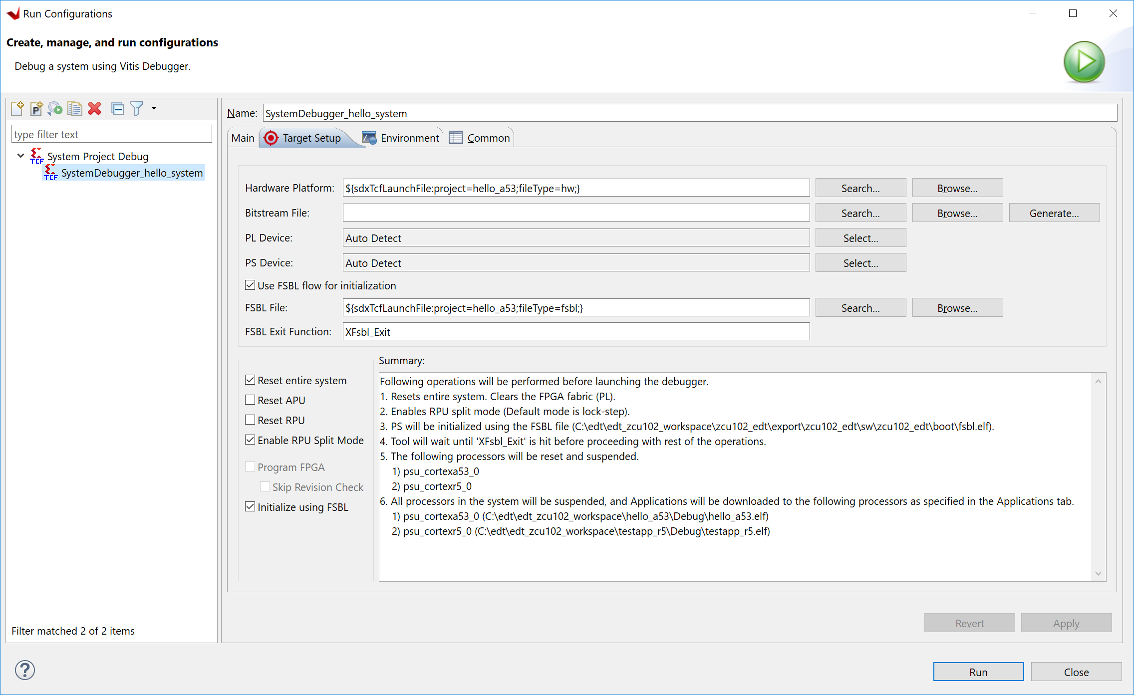Image resolution: width=1134 pixels, height=695 pixels.
Task: Click the Hardware Platform text field
Action: click(576, 188)
